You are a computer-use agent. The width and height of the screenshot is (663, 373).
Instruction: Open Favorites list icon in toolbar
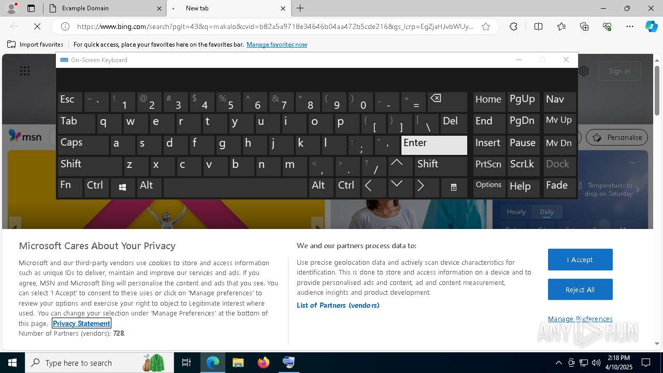coord(561,26)
